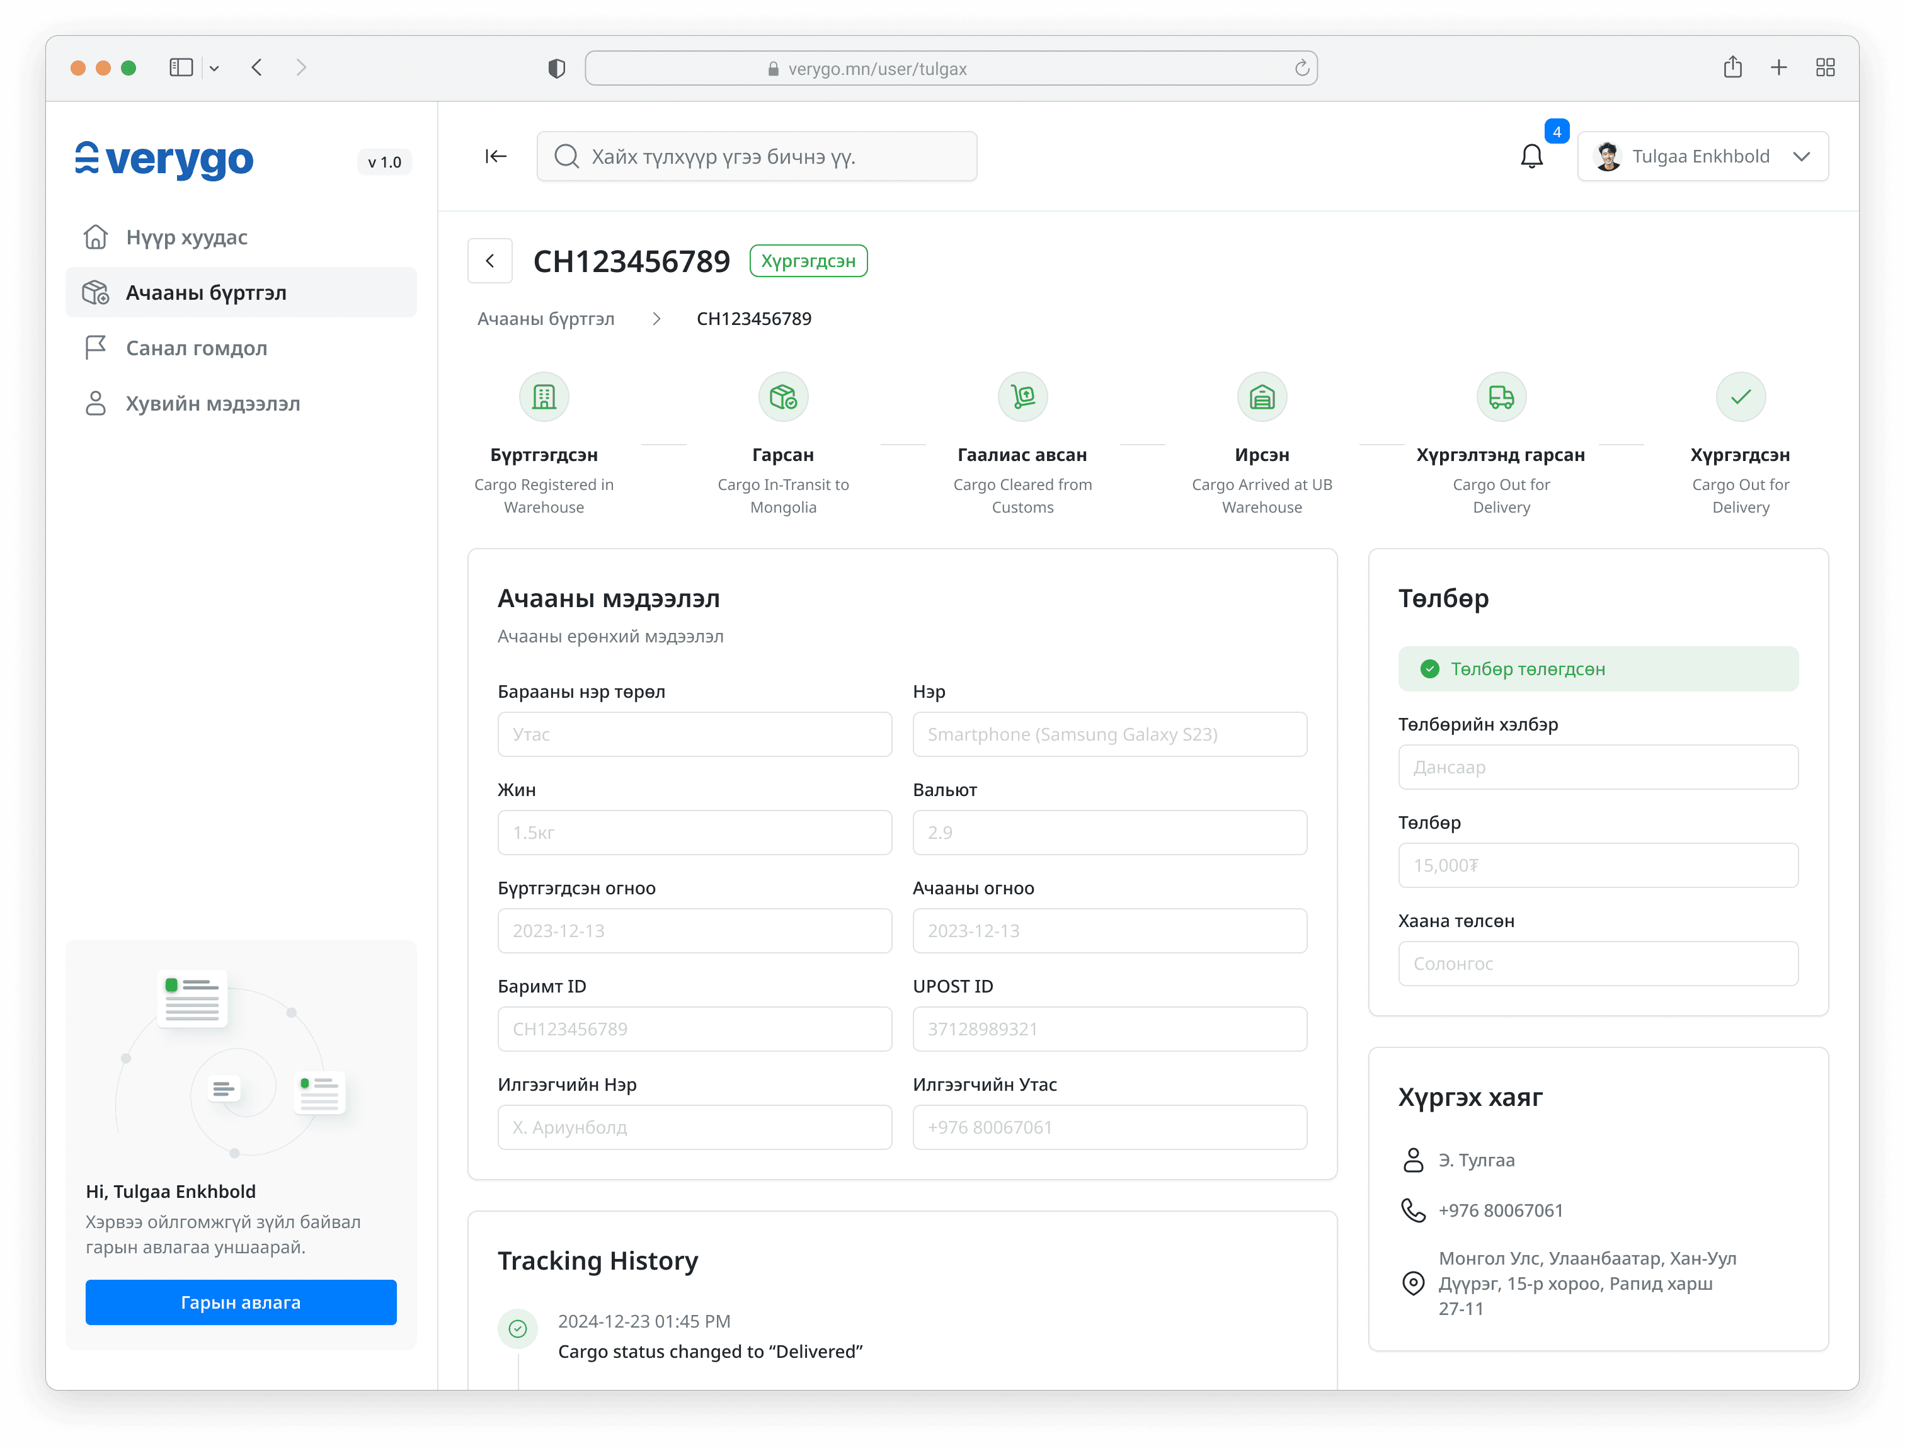
Task: Click the Гарын авлага button
Action: tap(240, 1302)
